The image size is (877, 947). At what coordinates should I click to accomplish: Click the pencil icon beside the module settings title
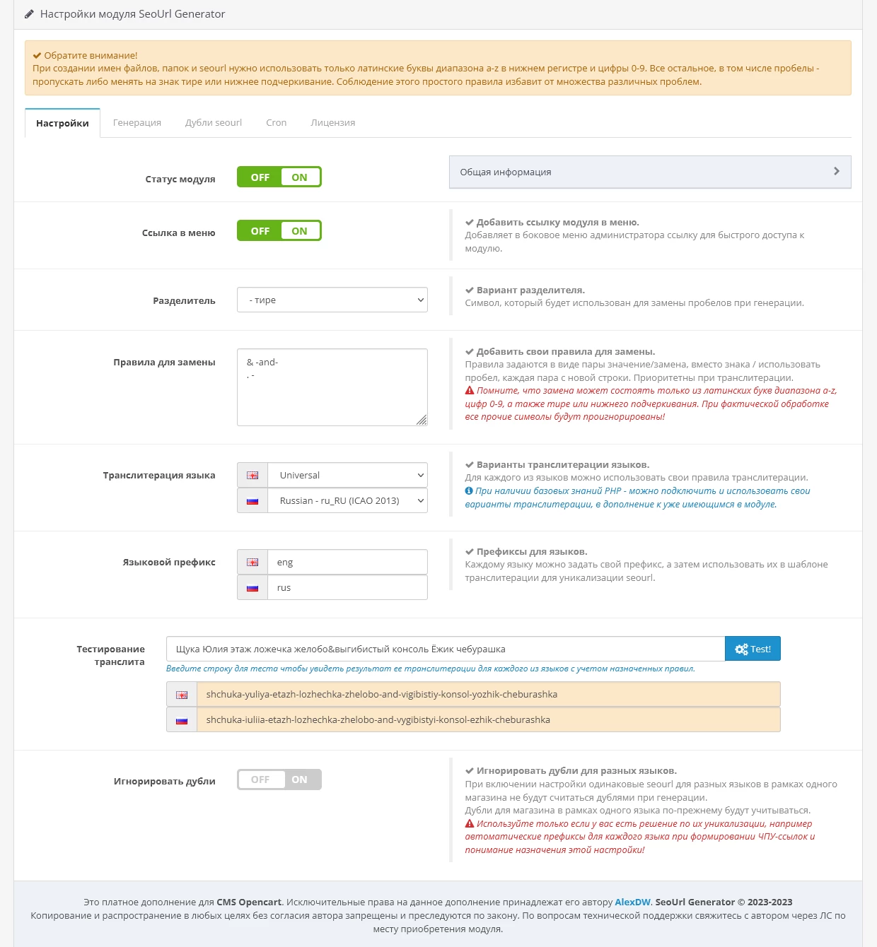point(29,14)
